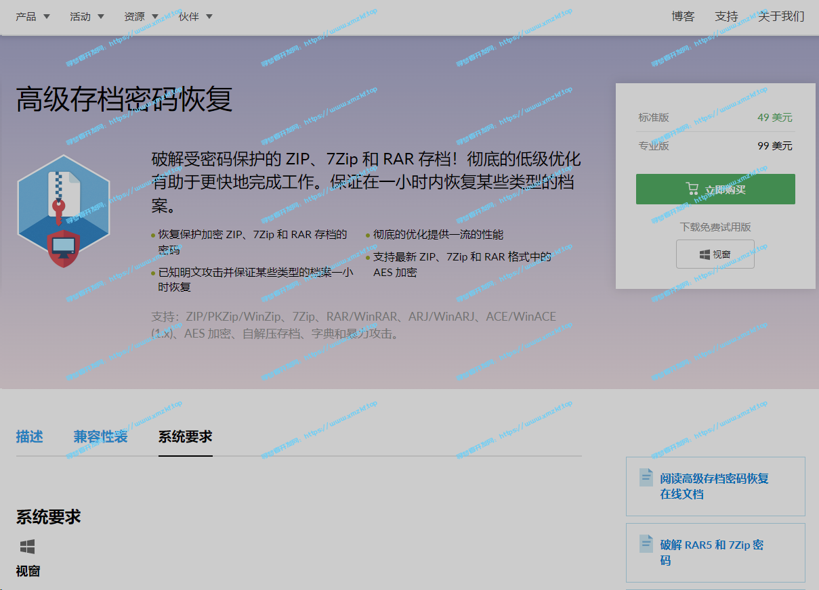Image resolution: width=819 pixels, height=590 pixels.
Task: Open the 资源 dropdown menu
Action: 141,16
